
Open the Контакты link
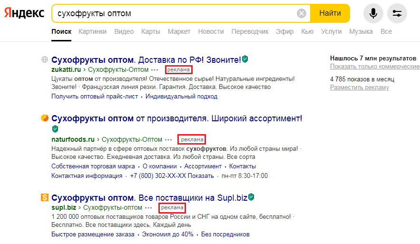coord(243,166)
